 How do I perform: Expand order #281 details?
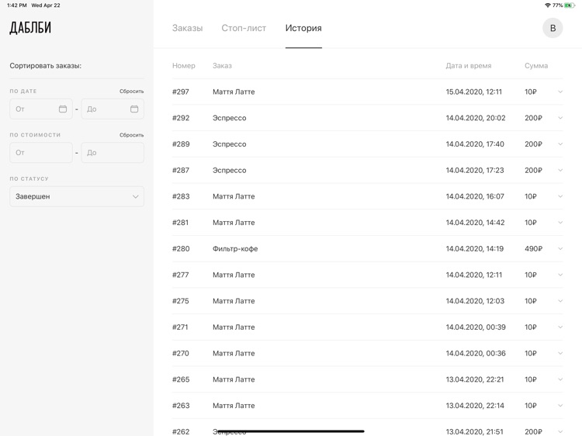(x=560, y=223)
